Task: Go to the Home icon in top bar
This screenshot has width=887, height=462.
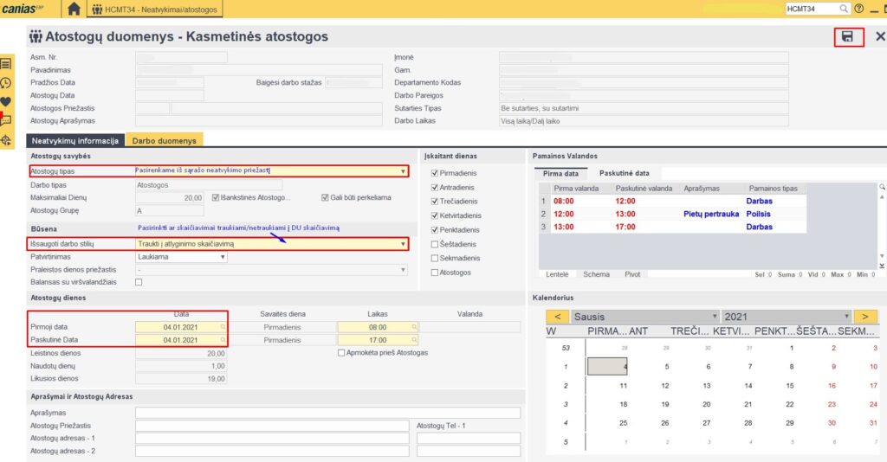Action: [74, 10]
